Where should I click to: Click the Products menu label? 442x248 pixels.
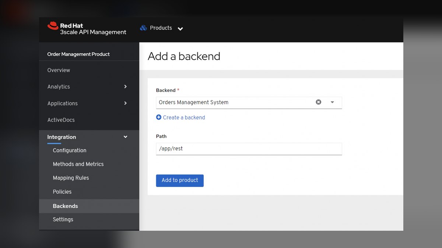coord(161,28)
